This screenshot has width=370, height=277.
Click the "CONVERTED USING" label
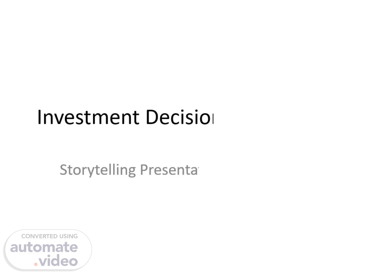click(49, 236)
